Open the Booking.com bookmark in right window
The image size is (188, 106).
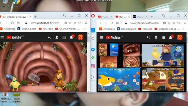click(126, 29)
